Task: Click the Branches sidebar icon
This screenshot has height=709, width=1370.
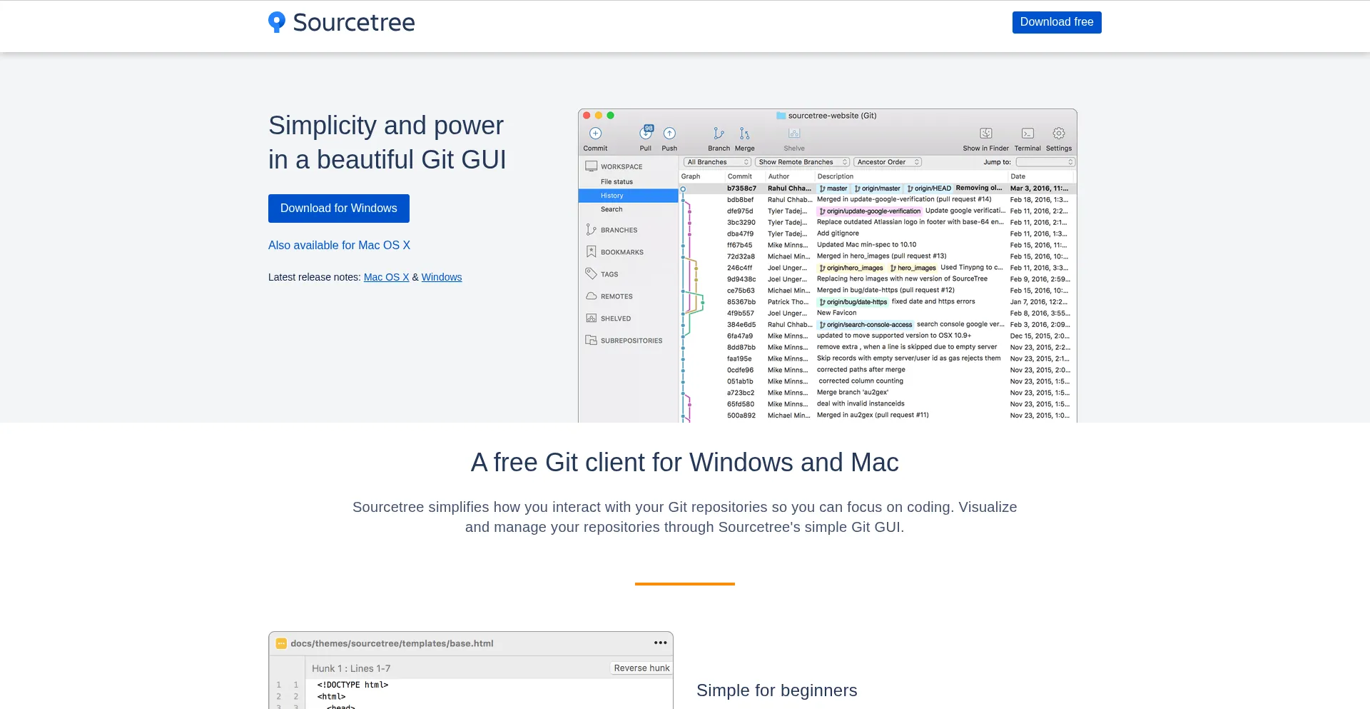Action: pos(591,230)
